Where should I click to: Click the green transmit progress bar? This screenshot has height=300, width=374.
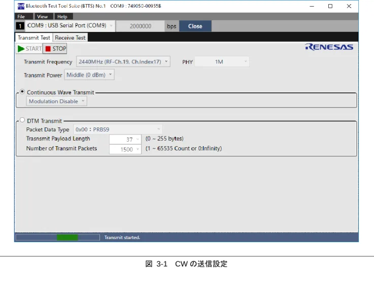pyautogui.click(x=58, y=237)
